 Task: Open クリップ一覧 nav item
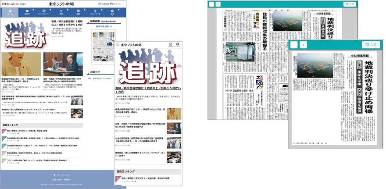95,12
